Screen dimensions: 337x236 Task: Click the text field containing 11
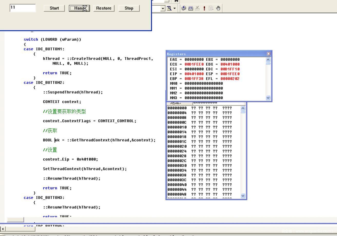click(x=23, y=8)
